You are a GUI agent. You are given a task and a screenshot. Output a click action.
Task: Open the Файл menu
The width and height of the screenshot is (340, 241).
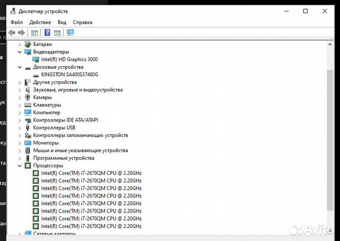(17, 22)
